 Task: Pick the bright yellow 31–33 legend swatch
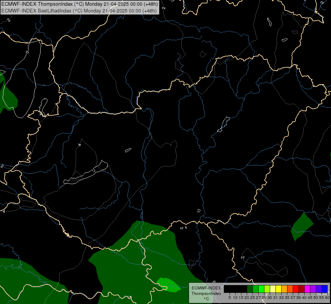point(279,289)
